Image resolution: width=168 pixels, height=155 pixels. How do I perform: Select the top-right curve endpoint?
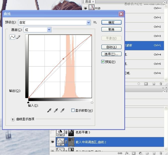tap(91, 35)
